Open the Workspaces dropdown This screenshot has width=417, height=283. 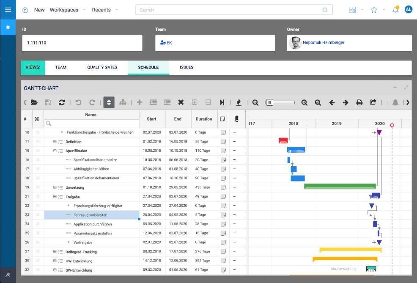click(x=68, y=10)
